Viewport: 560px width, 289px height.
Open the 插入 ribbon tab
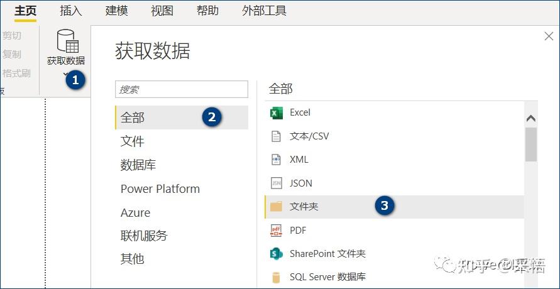pyautogui.click(x=70, y=11)
